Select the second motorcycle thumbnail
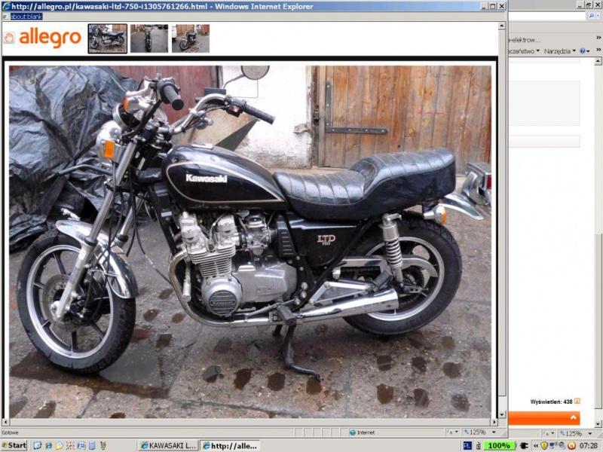 tap(149, 38)
